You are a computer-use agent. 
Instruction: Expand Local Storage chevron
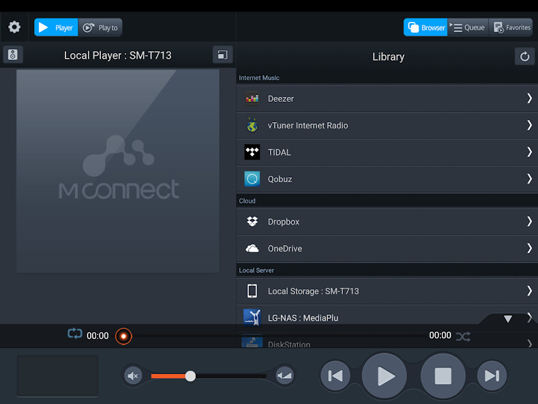click(x=529, y=291)
